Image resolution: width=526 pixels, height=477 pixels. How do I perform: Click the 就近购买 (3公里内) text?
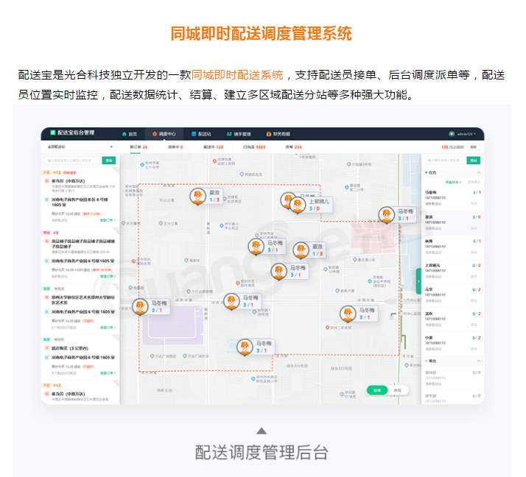pyautogui.click(x=70, y=348)
